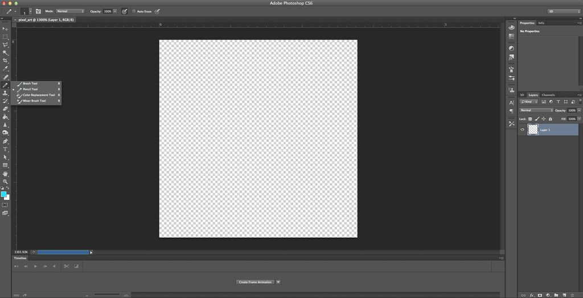Viewport: 583px width, 298px height.
Task: Select the Eyedropper tool
Action: pos(5,69)
